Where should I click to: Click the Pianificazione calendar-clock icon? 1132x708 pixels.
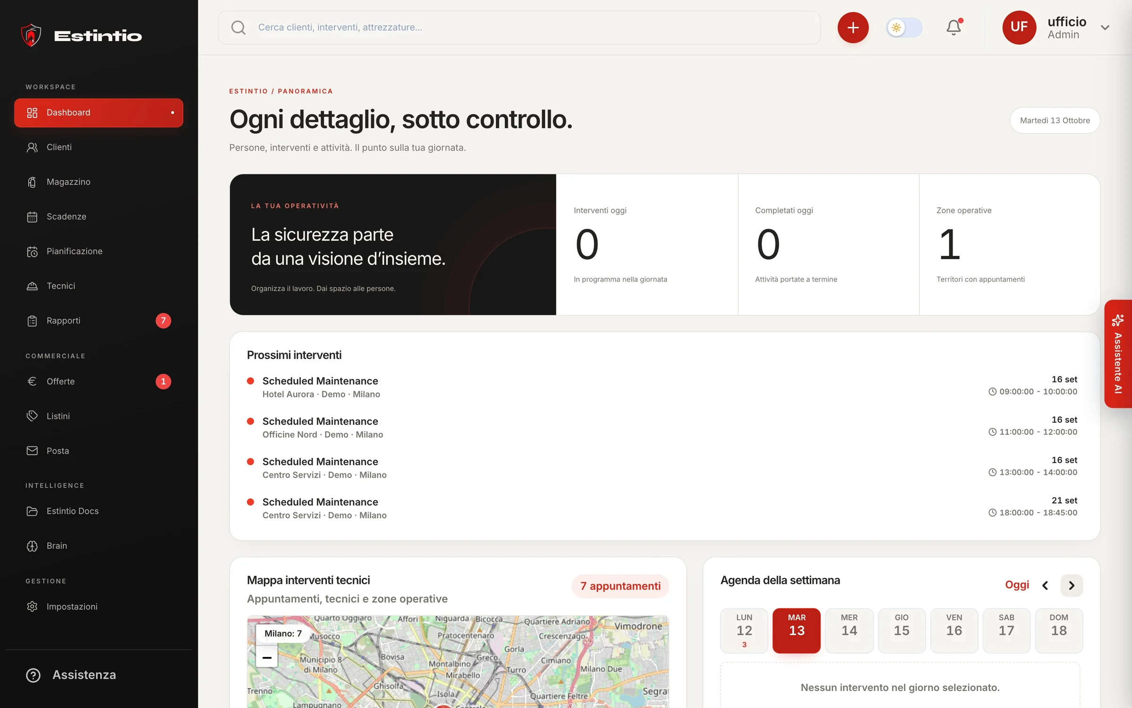(x=32, y=252)
